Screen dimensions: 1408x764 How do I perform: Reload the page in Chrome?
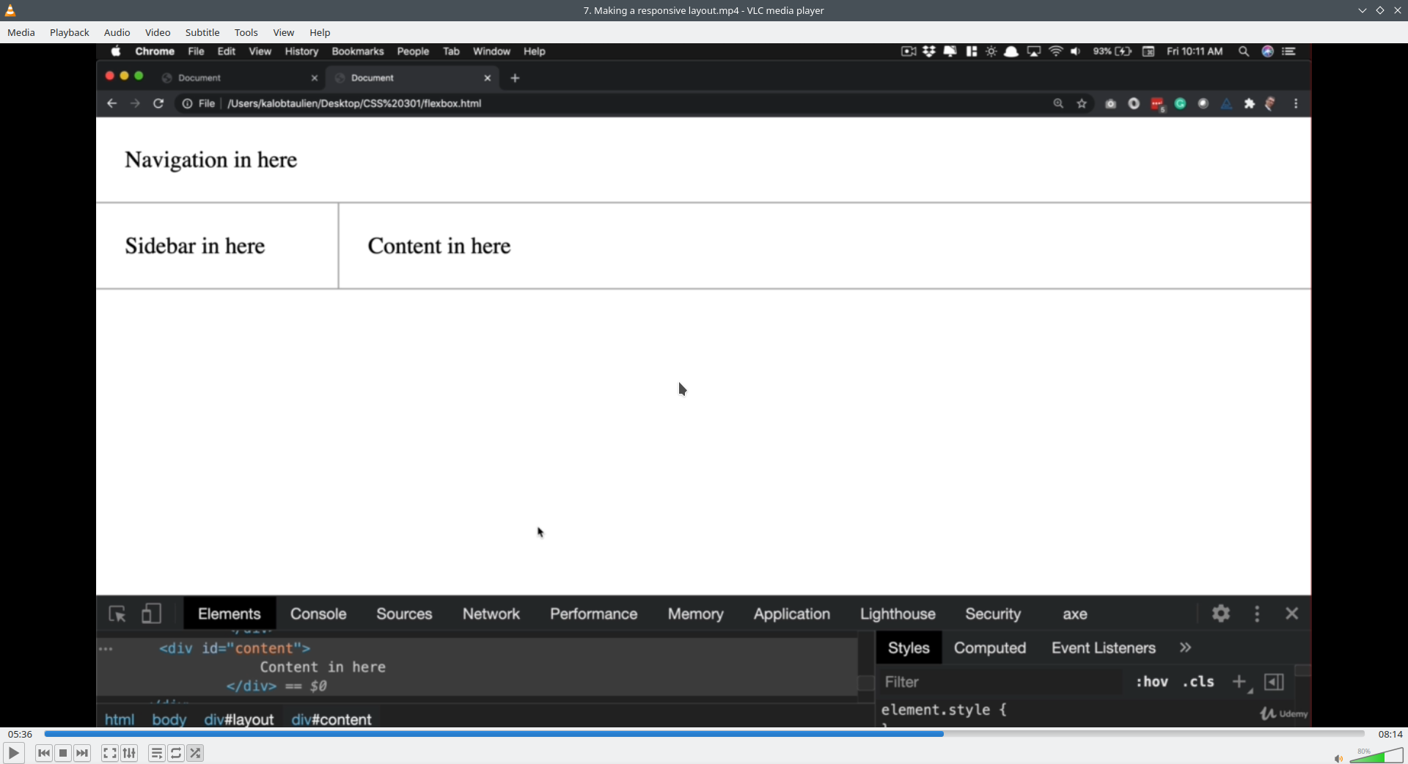(158, 103)
